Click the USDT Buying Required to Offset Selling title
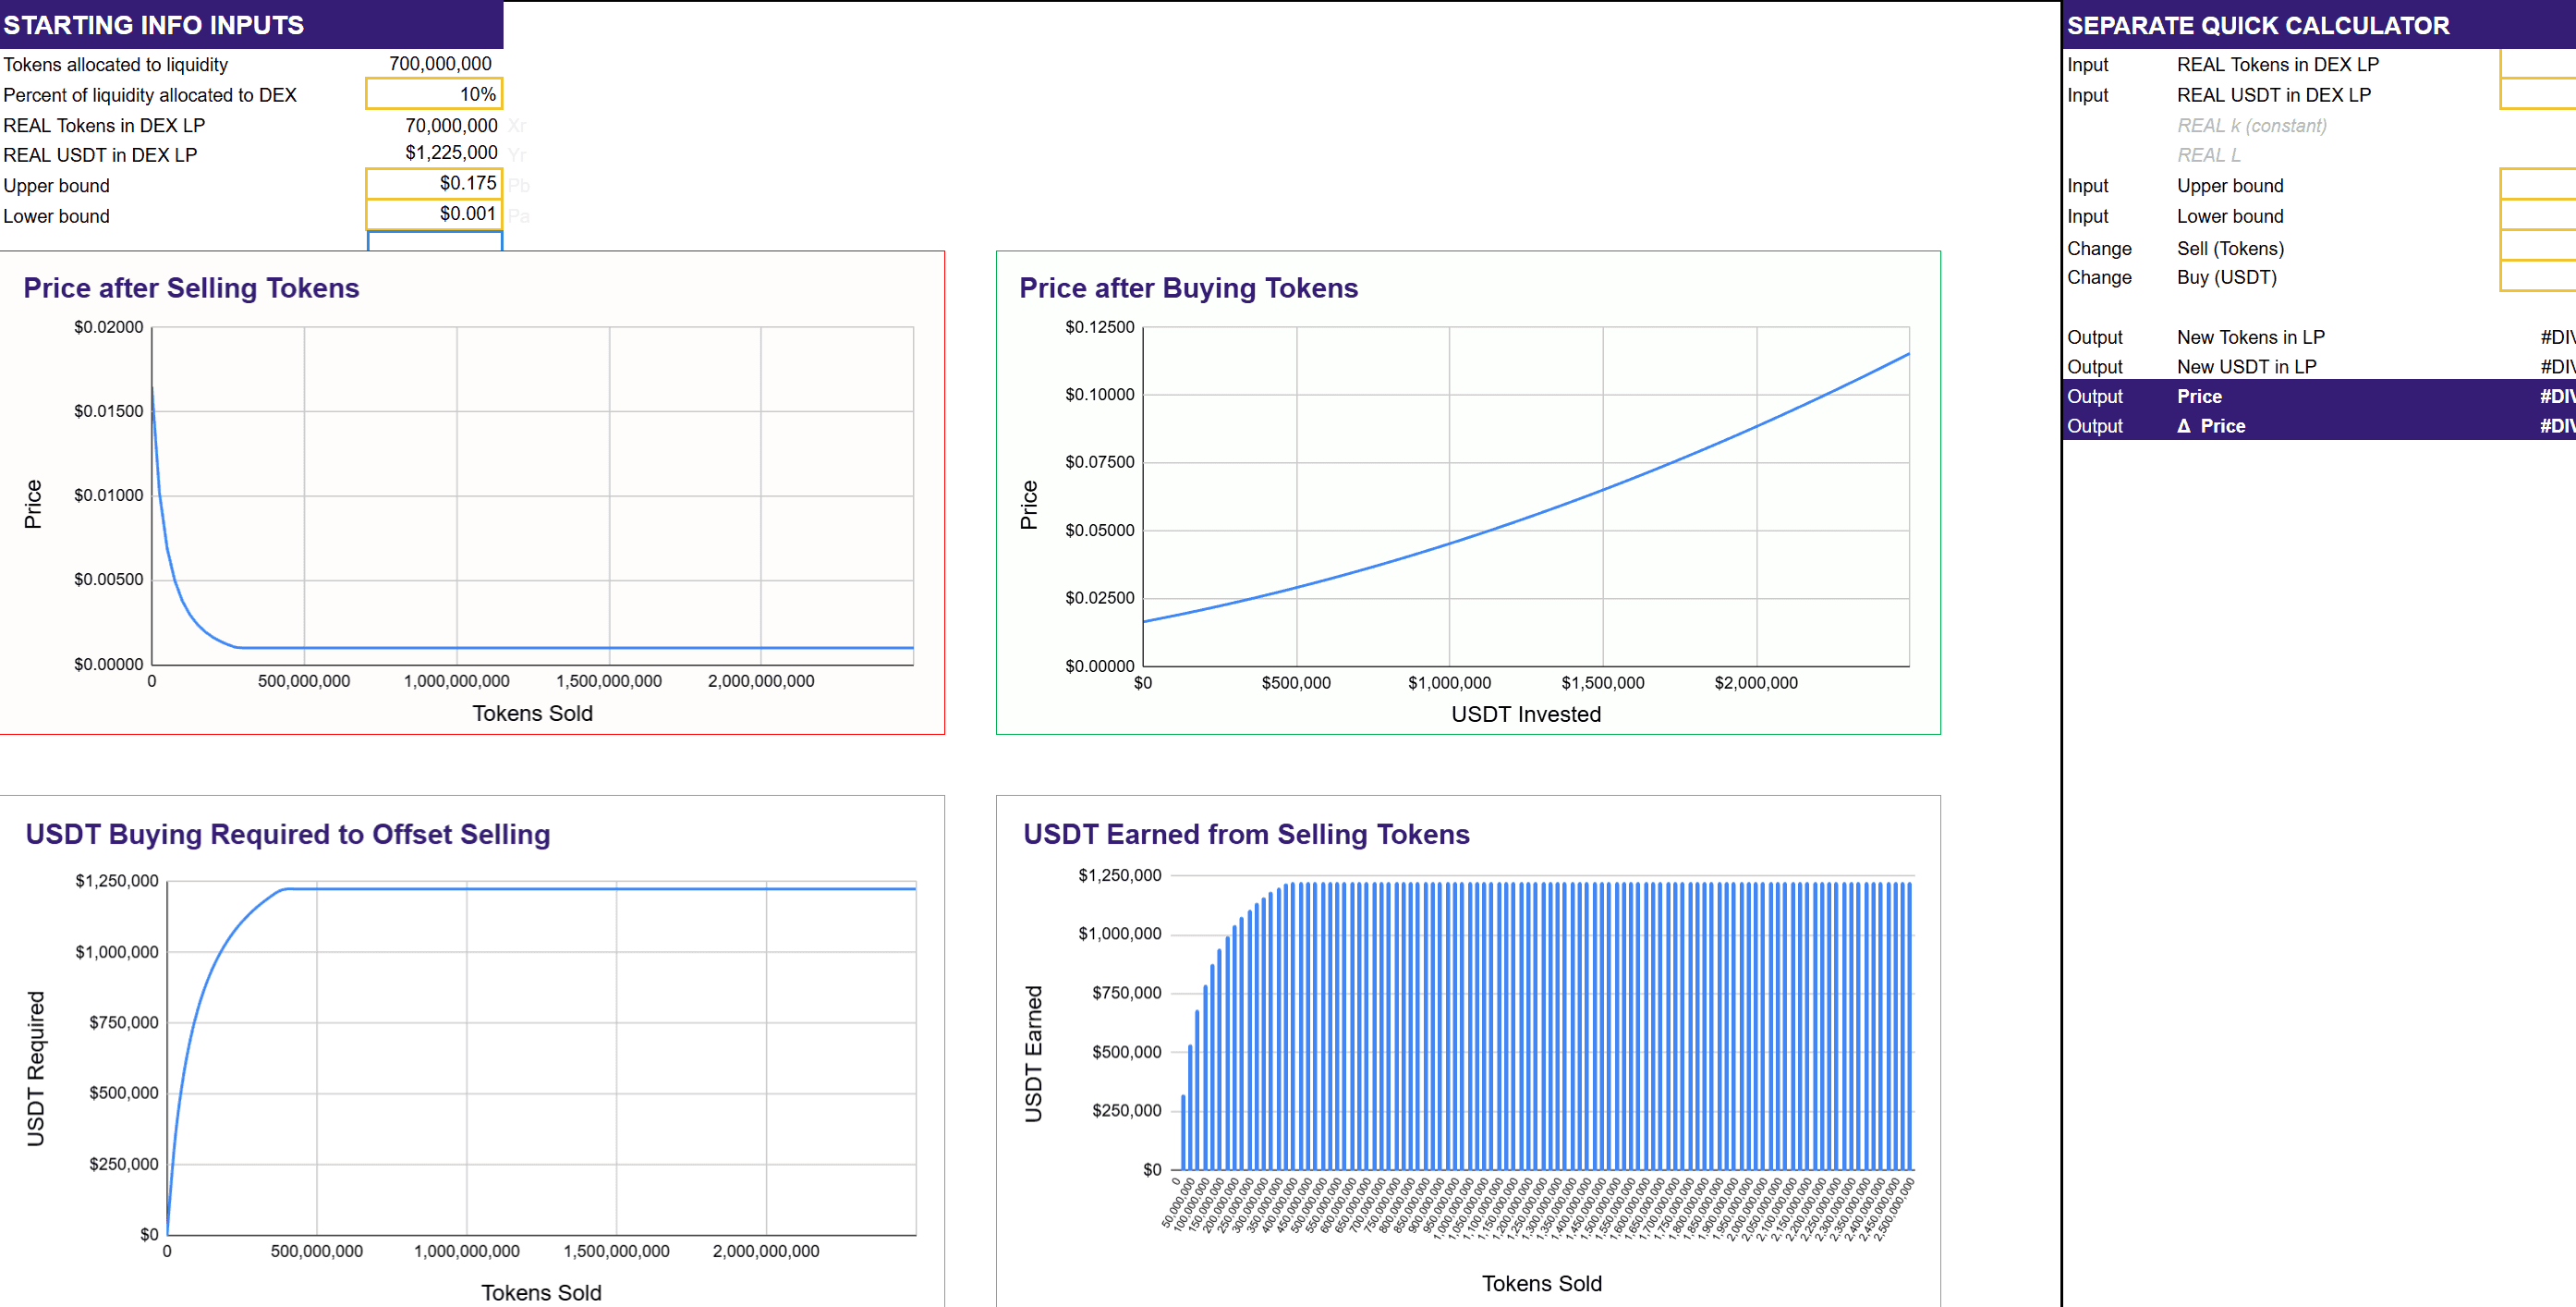The height and width of the screenshot is (1307, 2576). 288,835
